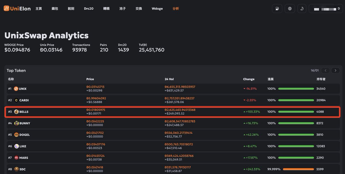The height and width of the screenshot is (174, 345).
Task: Go to previous Top Token page
Action: coord(325,70)
